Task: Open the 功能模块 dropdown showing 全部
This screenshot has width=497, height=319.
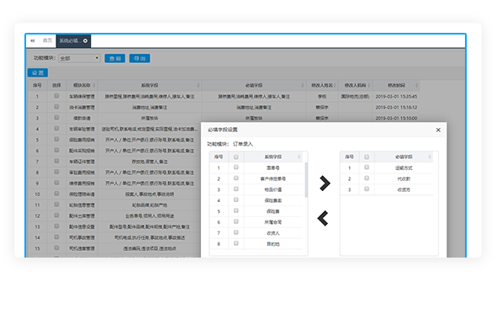Action: [80, 58]
